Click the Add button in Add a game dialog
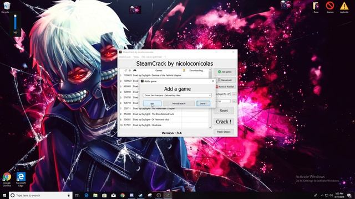Viewport: 355px width, 199px height. [152, 103]
